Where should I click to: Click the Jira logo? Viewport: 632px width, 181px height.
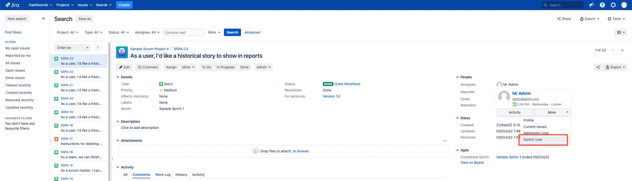[12, 5]
